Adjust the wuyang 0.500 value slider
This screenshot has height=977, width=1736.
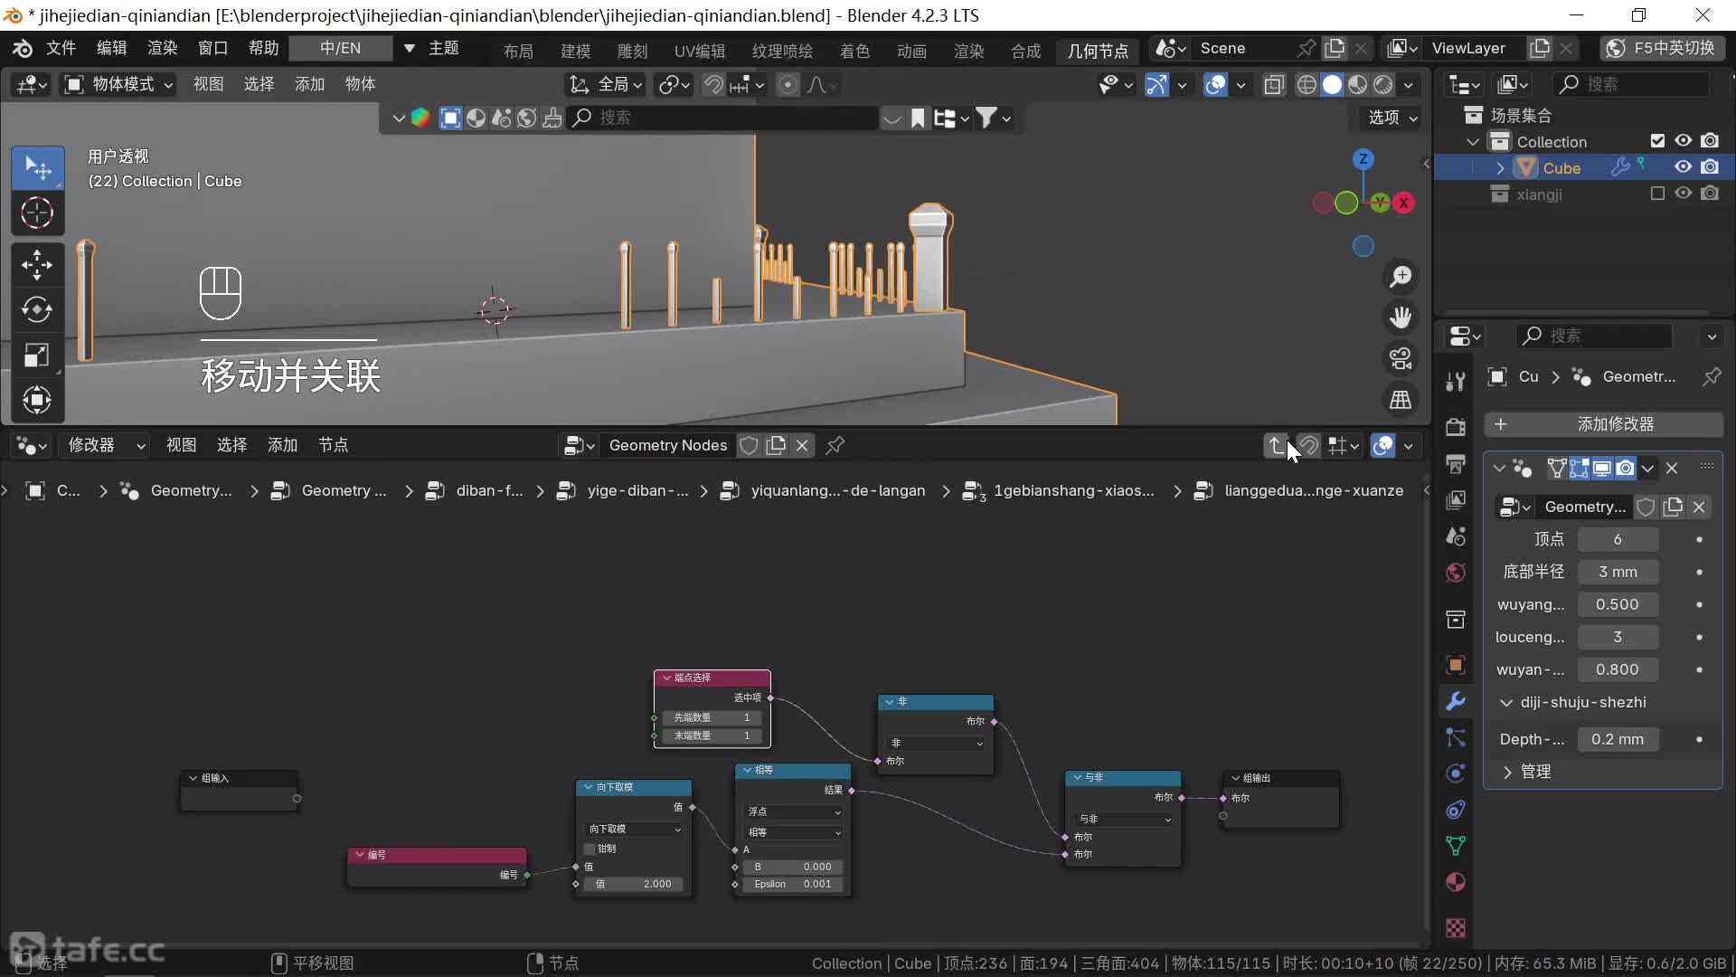coord(1618,604)
